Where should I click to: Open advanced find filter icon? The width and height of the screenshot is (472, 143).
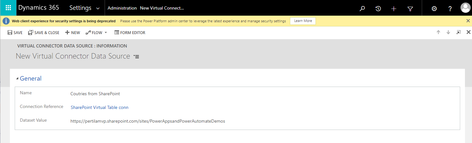(x=410, y=9)
